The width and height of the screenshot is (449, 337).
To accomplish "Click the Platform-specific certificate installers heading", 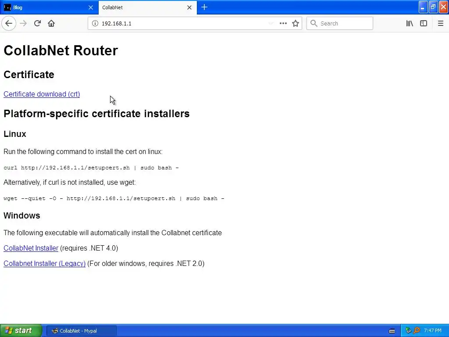I will pyautogui.click(x=96, y=114).
